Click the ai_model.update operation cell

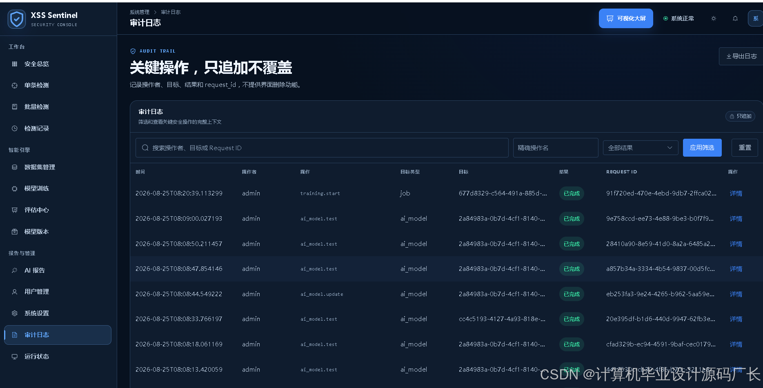[x=322, y=294]
